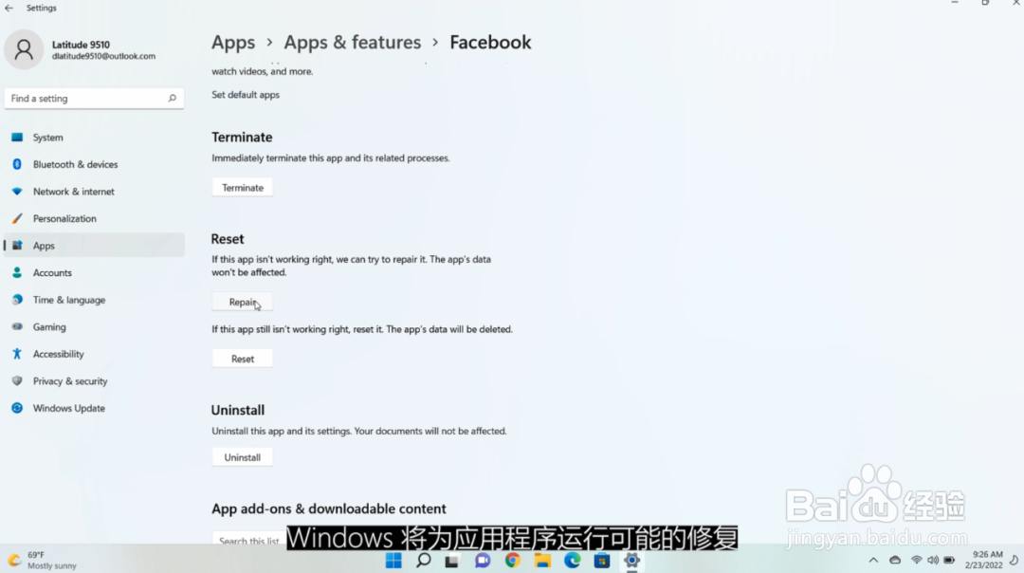Open the weather widget showing 69°F

[43, 560]
